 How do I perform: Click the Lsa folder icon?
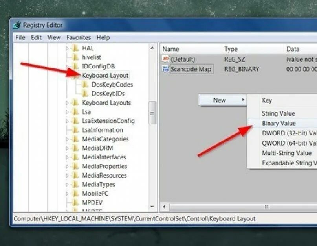(75, 112)
